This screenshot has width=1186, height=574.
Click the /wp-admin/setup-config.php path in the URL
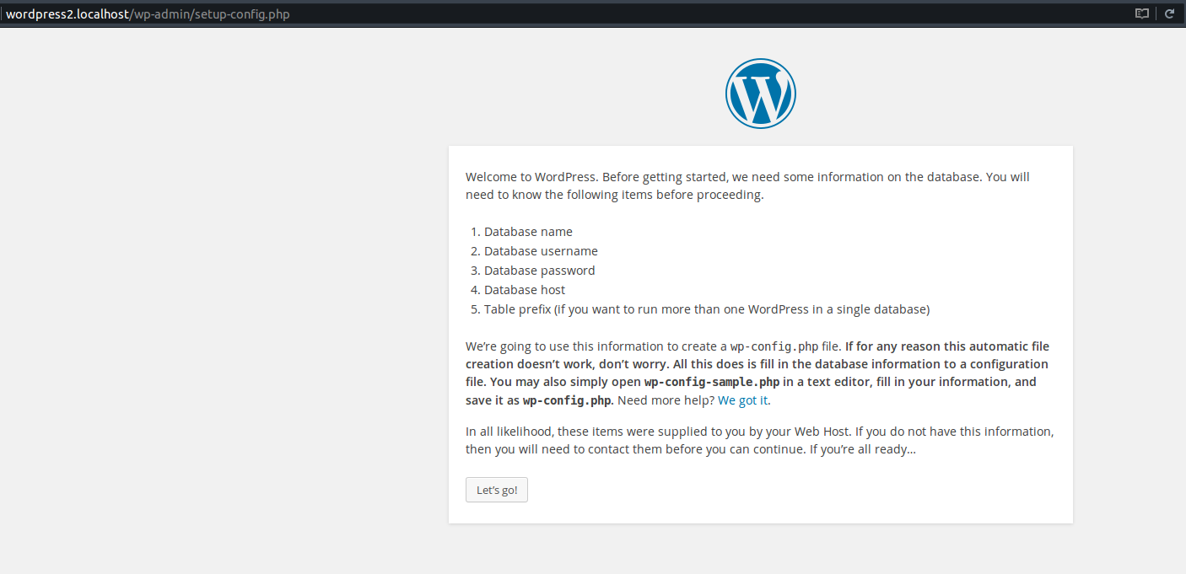point(209,14)
